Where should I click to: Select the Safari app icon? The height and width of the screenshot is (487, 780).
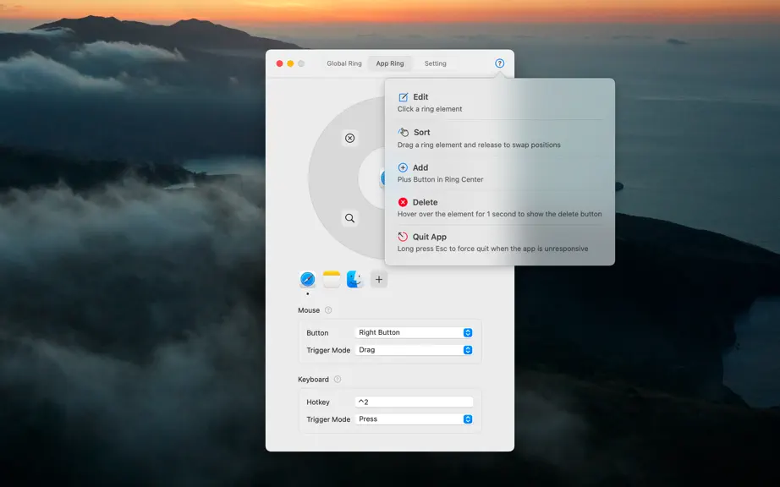point(307,279)
